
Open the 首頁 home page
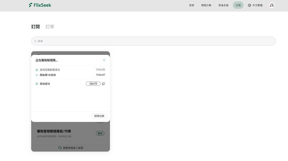(192, 5)
